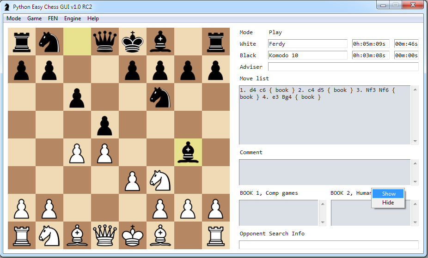
Task: Choose Hide in the context menu
Action: (x=388, y=203)
